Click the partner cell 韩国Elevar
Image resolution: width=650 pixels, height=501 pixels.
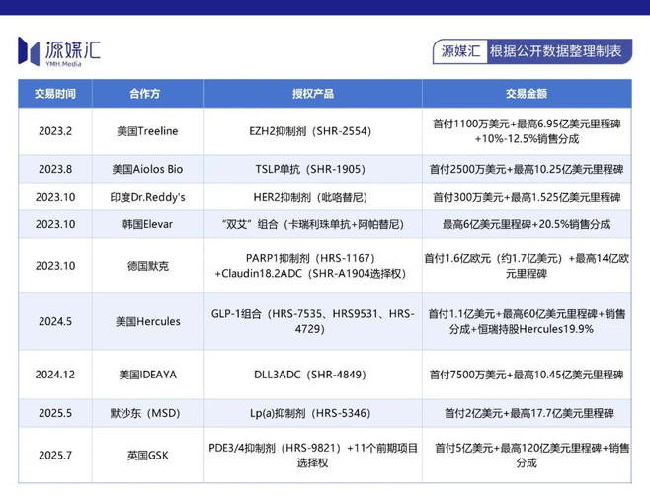(147, 224)
